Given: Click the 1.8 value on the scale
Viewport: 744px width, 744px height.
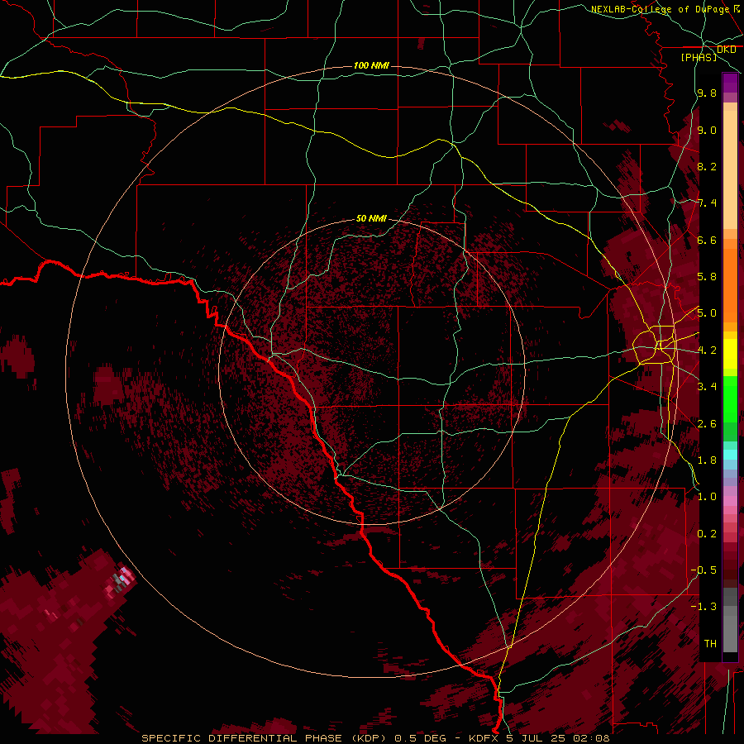Looking at the screenshot, I should (x=707, y=460).
